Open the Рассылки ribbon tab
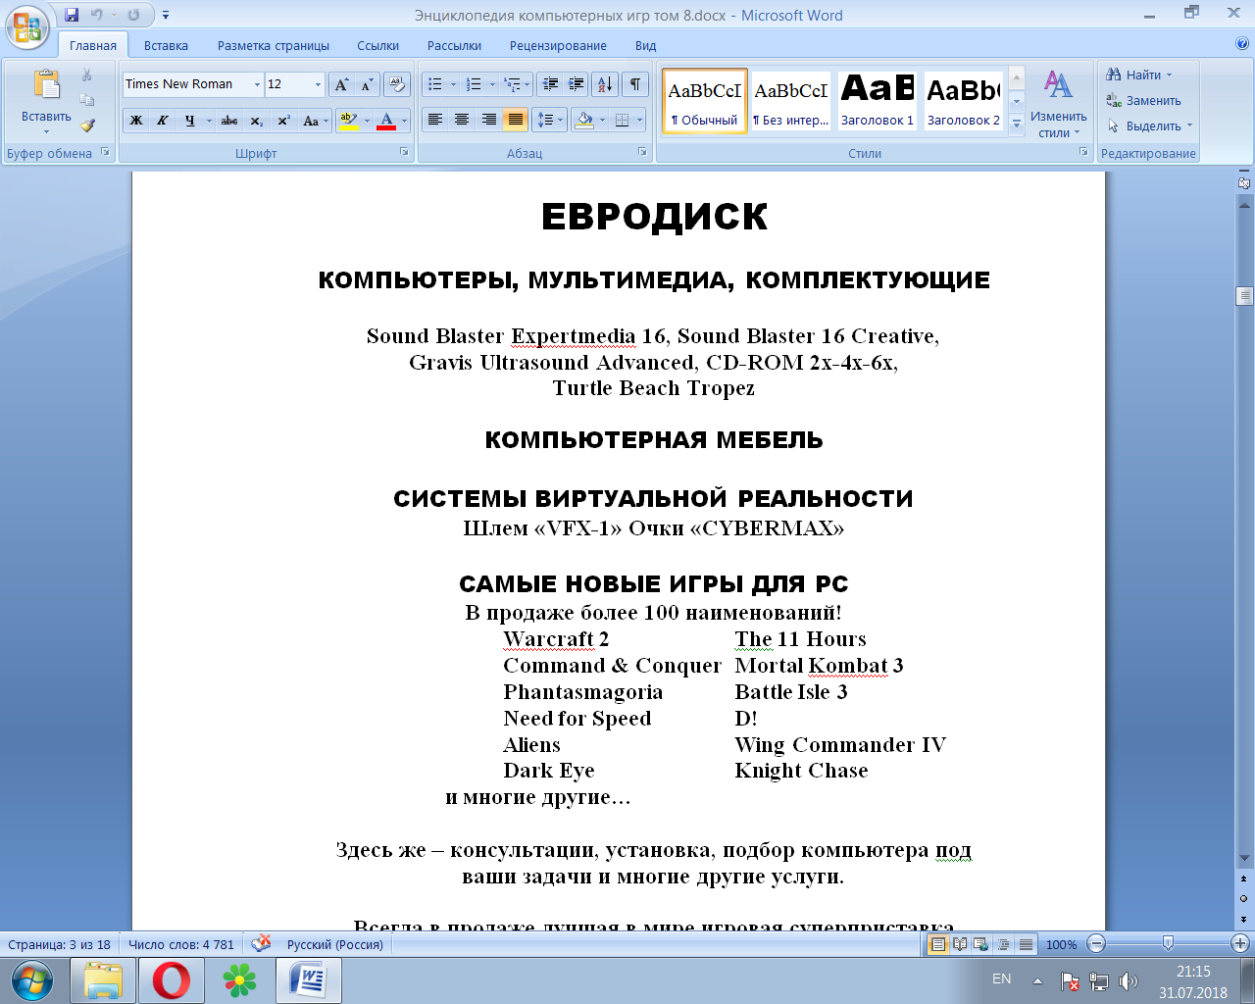This screenshot has width=1255, height=1004. 454,45
